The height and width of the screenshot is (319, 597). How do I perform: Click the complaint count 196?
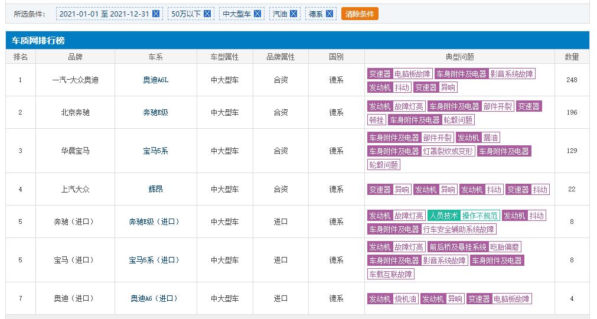(572, 112)
